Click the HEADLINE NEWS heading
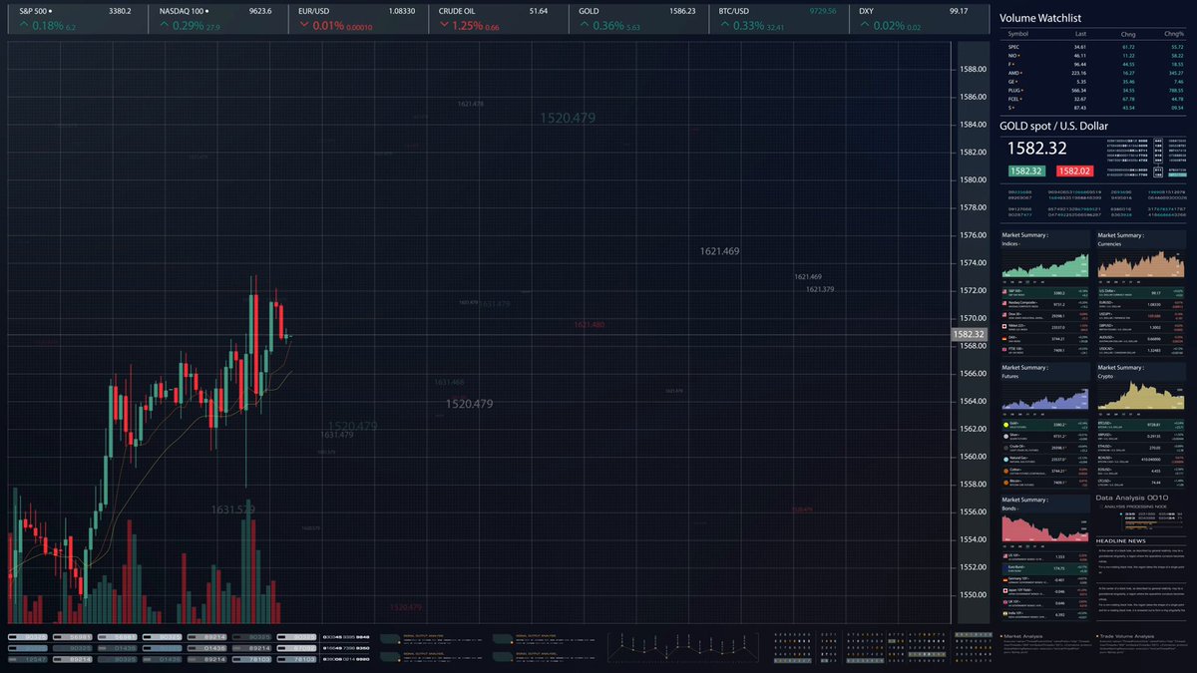Viewport: 1197px width, 673px height. (x=1122, y=539)
